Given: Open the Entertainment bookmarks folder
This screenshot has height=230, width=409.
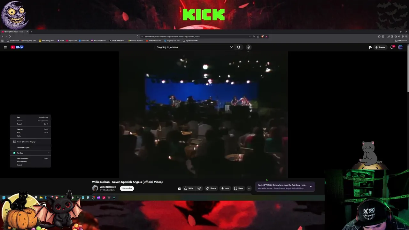Looking at the screenshot, I should point(13,41).
